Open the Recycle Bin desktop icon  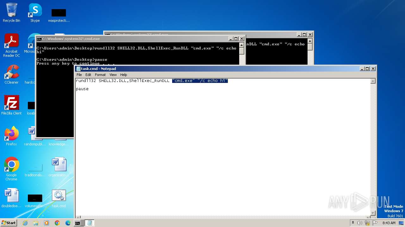11,13
